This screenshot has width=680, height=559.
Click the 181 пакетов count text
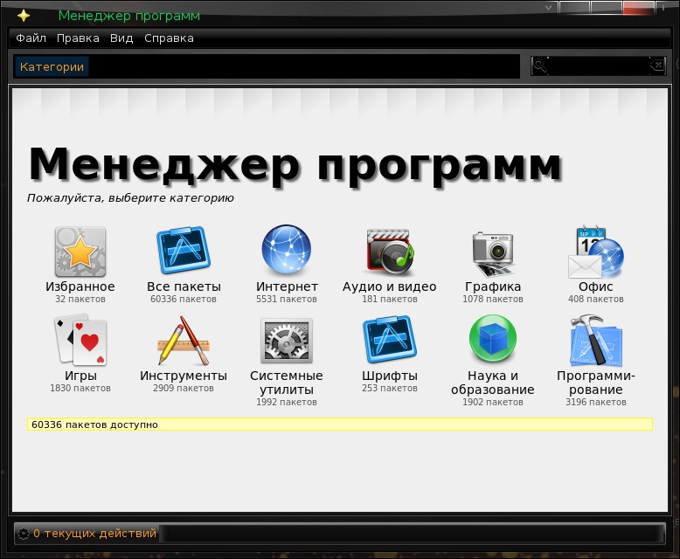point(390,299)
